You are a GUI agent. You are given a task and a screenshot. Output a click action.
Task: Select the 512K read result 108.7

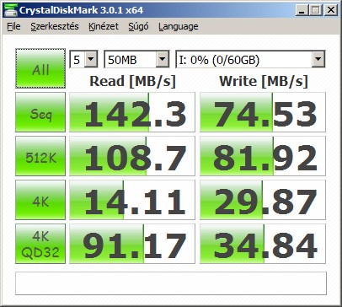132,156
